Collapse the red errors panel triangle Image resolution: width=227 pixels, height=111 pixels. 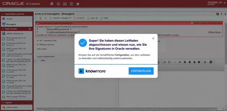(36, 23)
